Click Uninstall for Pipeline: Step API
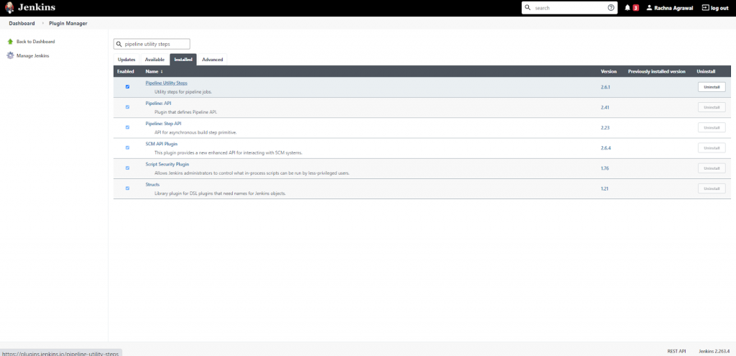736x356 pixels. 712,127
